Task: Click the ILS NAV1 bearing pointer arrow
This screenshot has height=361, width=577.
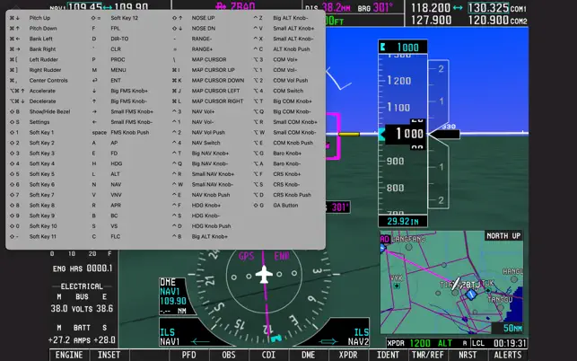Action: coord(200,341)
